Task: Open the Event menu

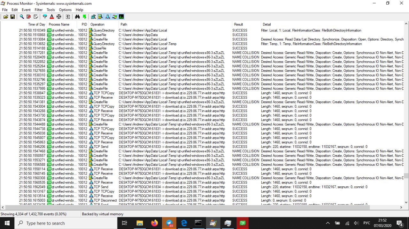Action: click(26, 10)
